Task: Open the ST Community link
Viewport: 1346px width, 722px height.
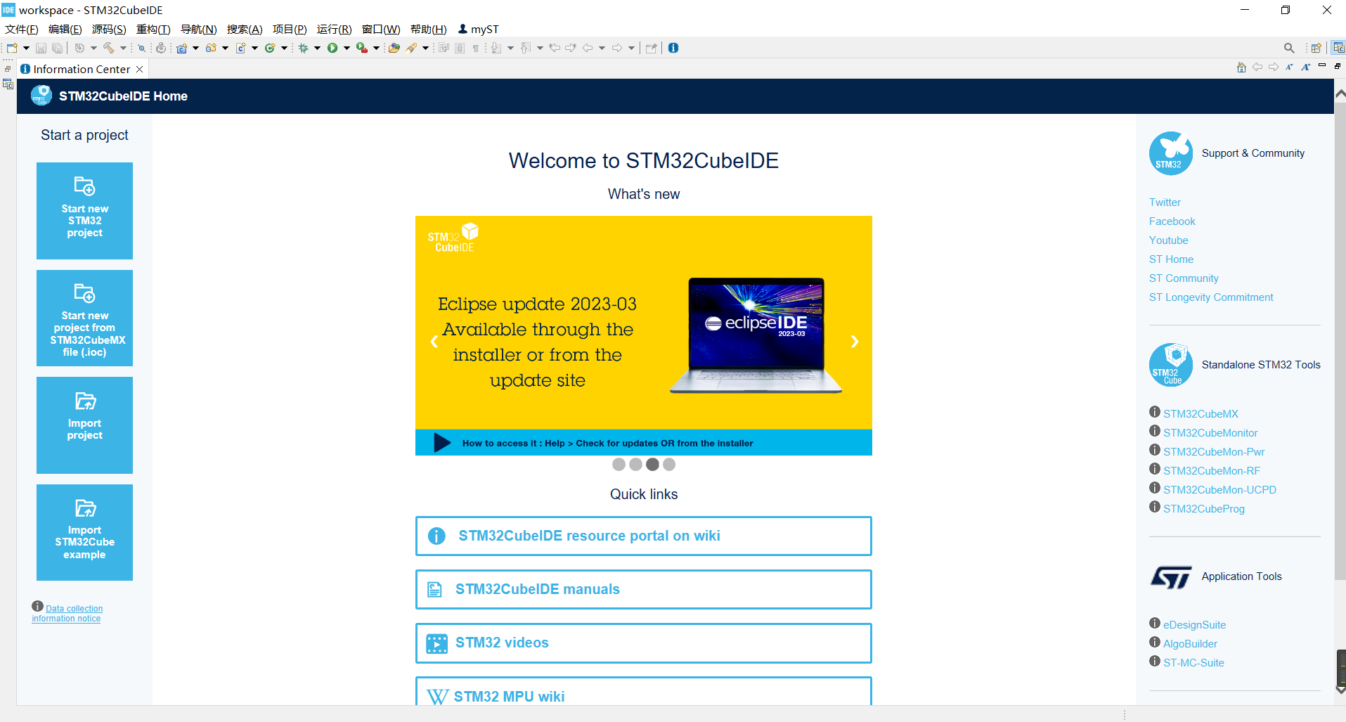Action: point(1184,278)
